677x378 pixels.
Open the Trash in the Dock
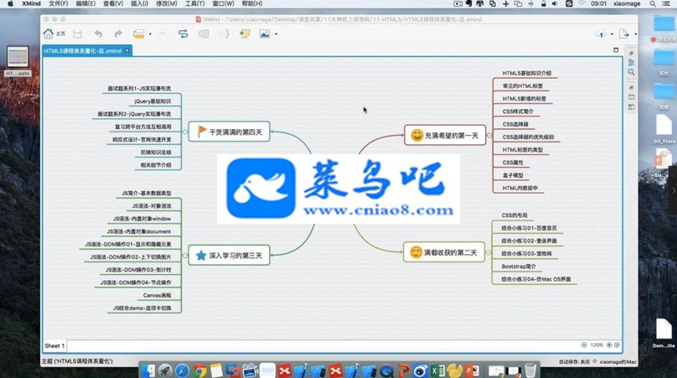(530, 370)
